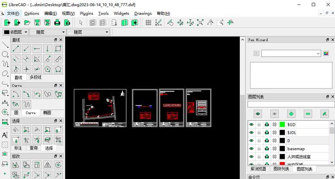Click the green color swatch of $GD layer
335x179 pixels.
(282, 124)
